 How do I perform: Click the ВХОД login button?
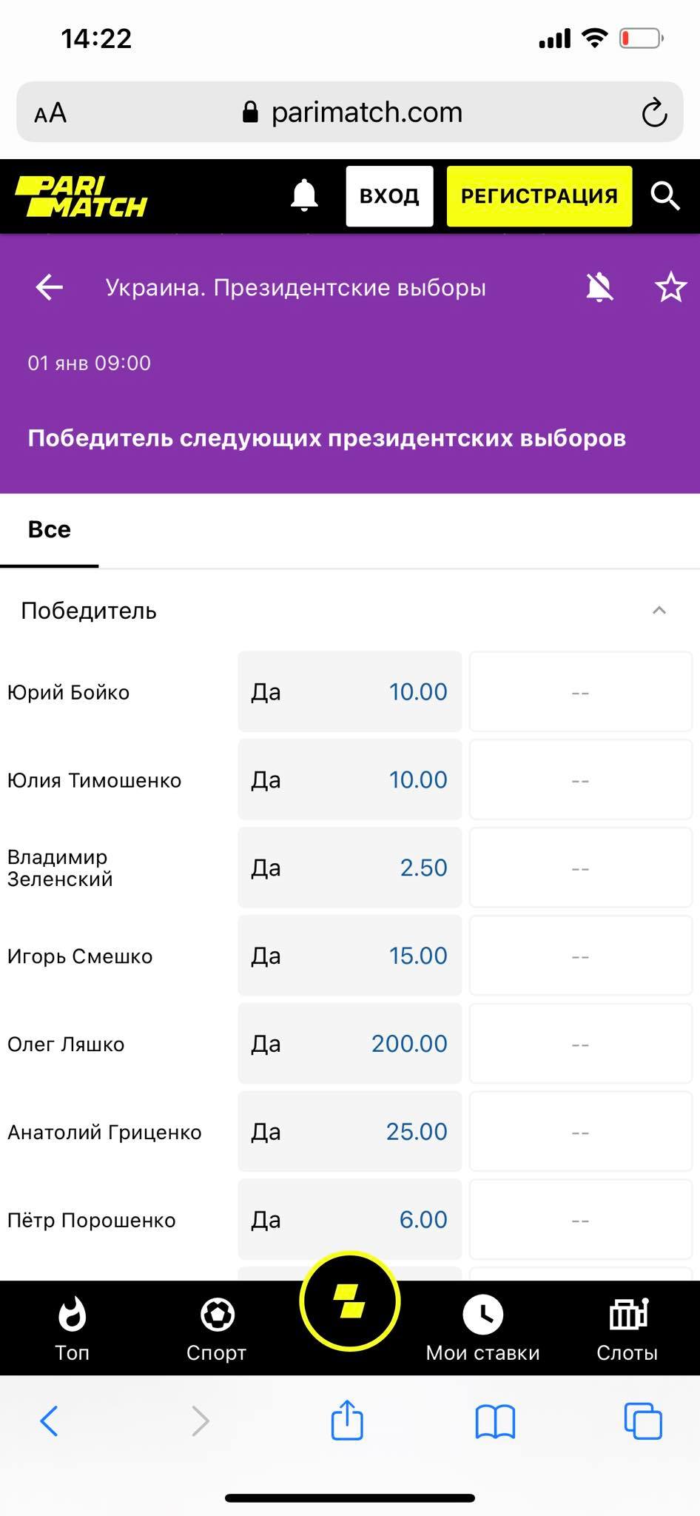[x=389, y=196]
